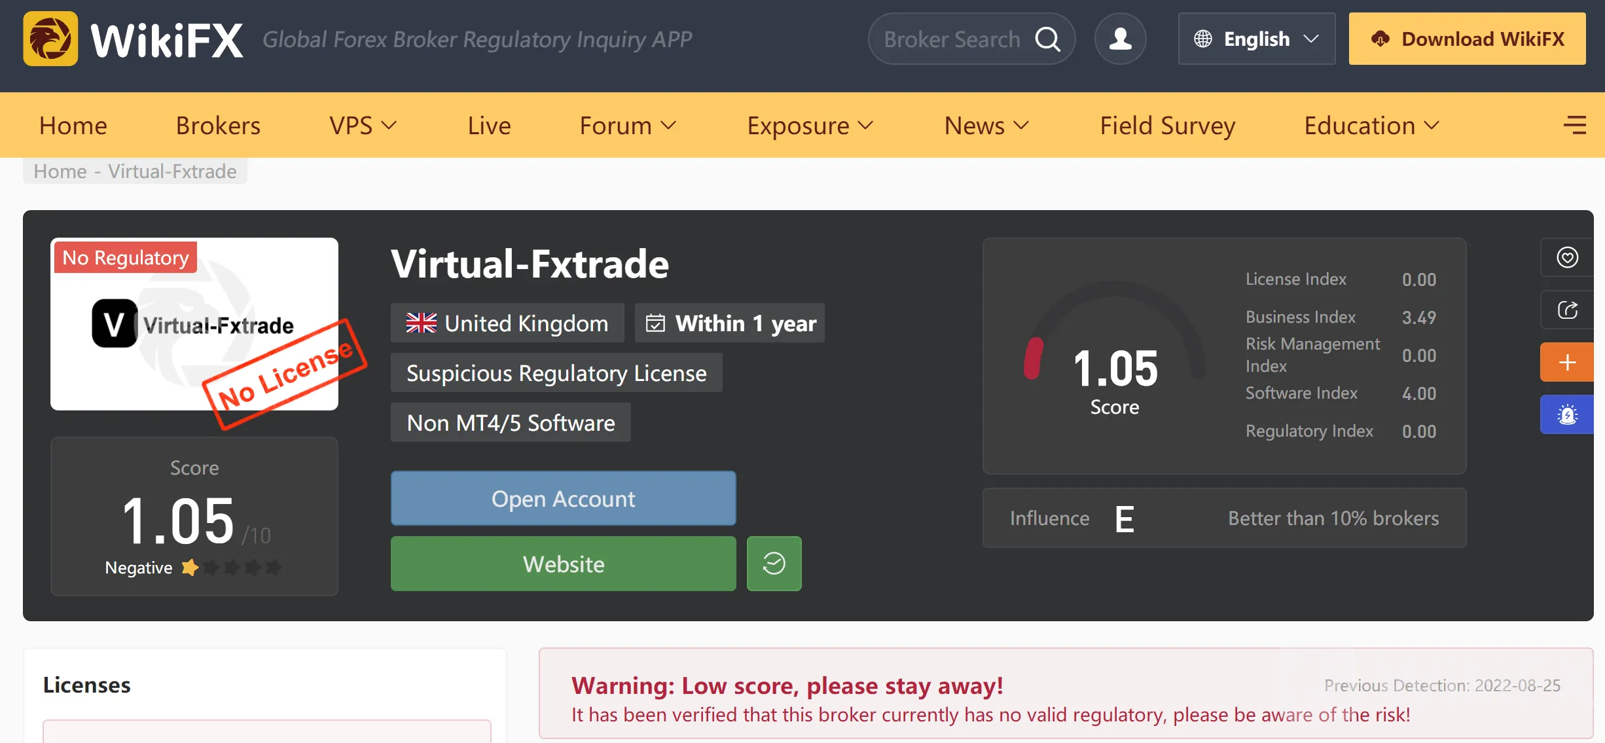
Task: Click the heart favorite icon
Action: (x=1567, y=257)
